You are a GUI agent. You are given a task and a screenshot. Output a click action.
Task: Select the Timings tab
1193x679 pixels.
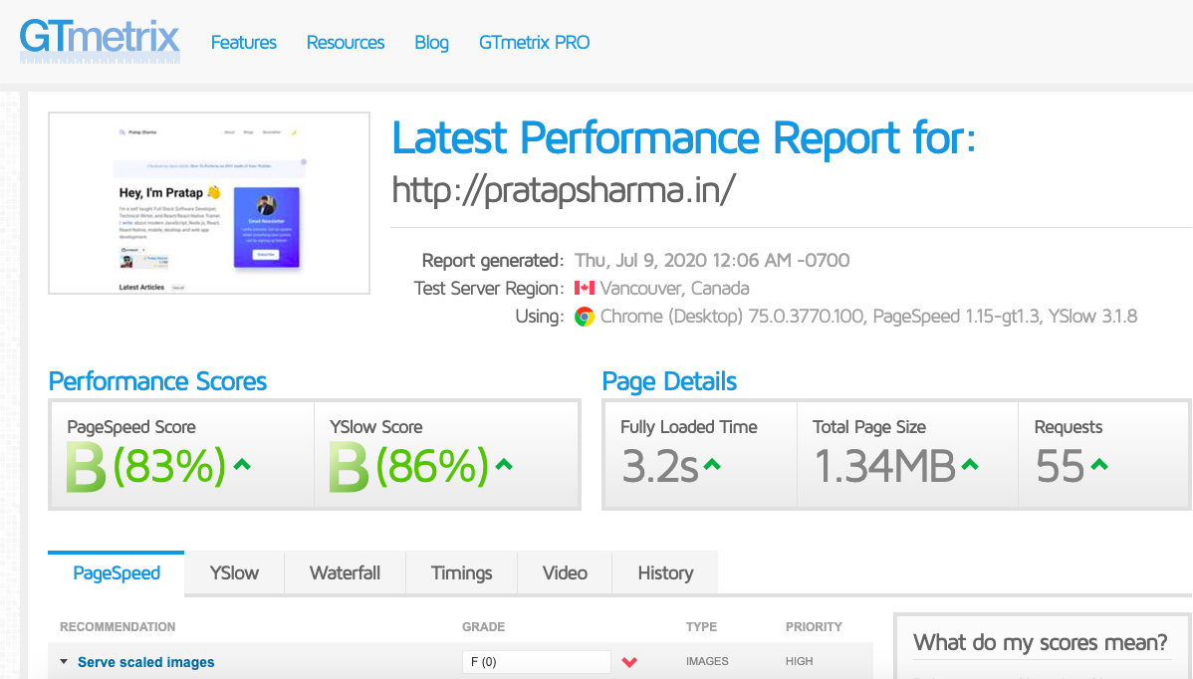click(x=461, y=573)
